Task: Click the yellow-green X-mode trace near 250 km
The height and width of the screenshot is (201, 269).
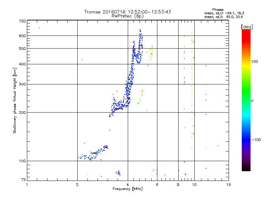Action: click(140, 97)
